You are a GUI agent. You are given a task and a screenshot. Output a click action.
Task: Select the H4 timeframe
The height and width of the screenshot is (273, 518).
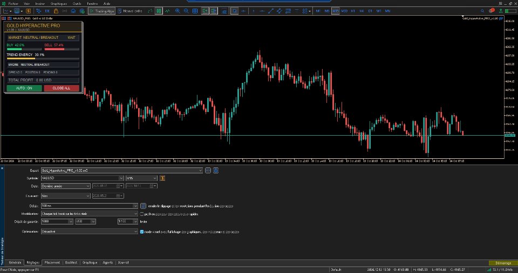pyautogui.click(x=362, y=11)
